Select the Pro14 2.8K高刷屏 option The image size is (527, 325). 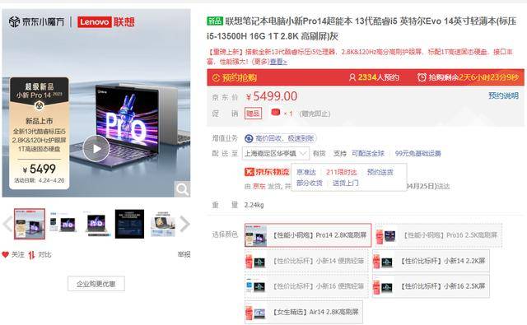tap(308, 235)
